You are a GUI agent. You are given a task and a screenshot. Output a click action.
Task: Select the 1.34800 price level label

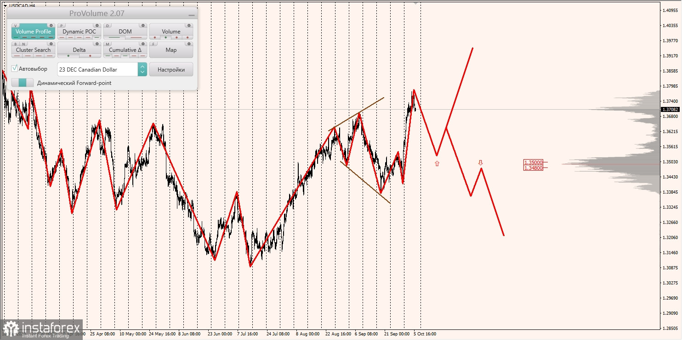[534, 168]
